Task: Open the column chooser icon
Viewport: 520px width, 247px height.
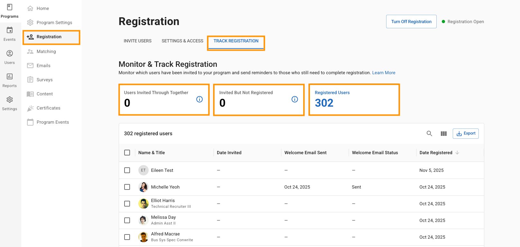Action: click(443, 134)
